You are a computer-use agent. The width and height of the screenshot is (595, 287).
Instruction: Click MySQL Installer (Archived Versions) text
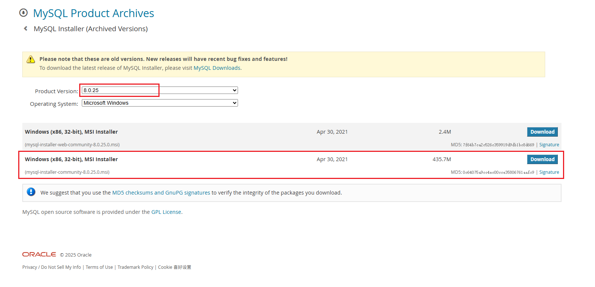(91, 29)
